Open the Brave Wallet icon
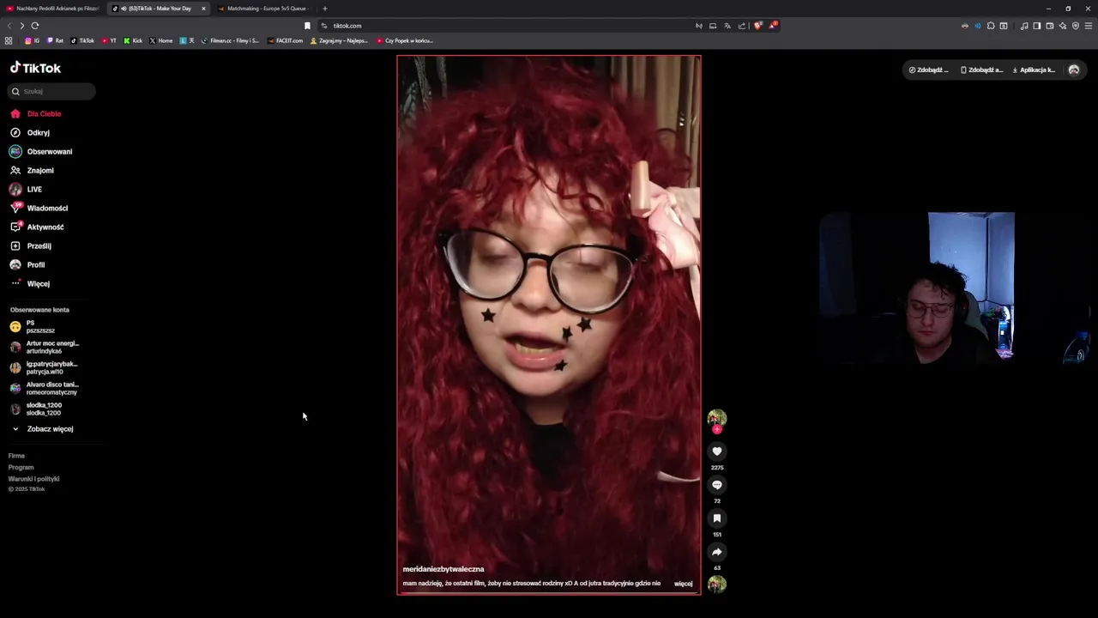The image size is (1098, 618). tap(1050, 26)
